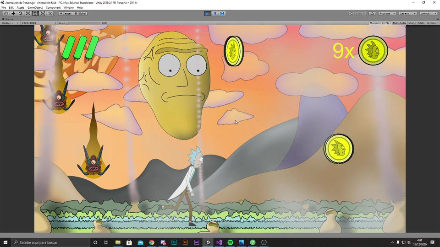
Task: Toggle the Stats overlay
Action: tap(421, 23)
